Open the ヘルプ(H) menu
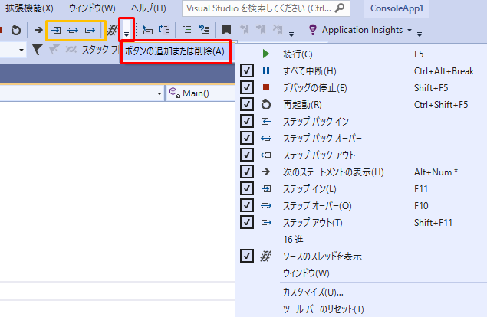This screenshot has width=487, height=317. (149, 8)
